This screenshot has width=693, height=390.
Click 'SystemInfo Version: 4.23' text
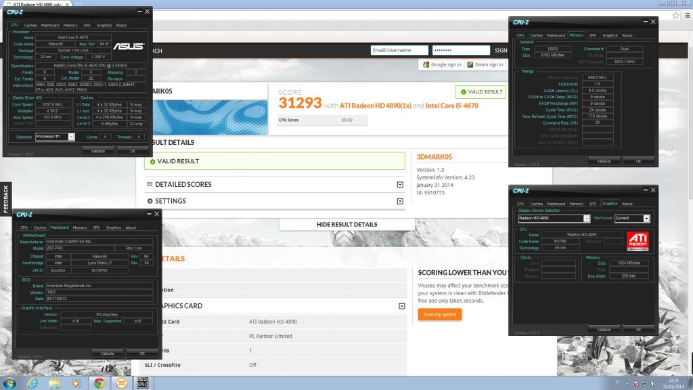445,177
